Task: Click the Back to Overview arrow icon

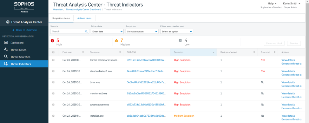Action: click(x=13, y=30)
